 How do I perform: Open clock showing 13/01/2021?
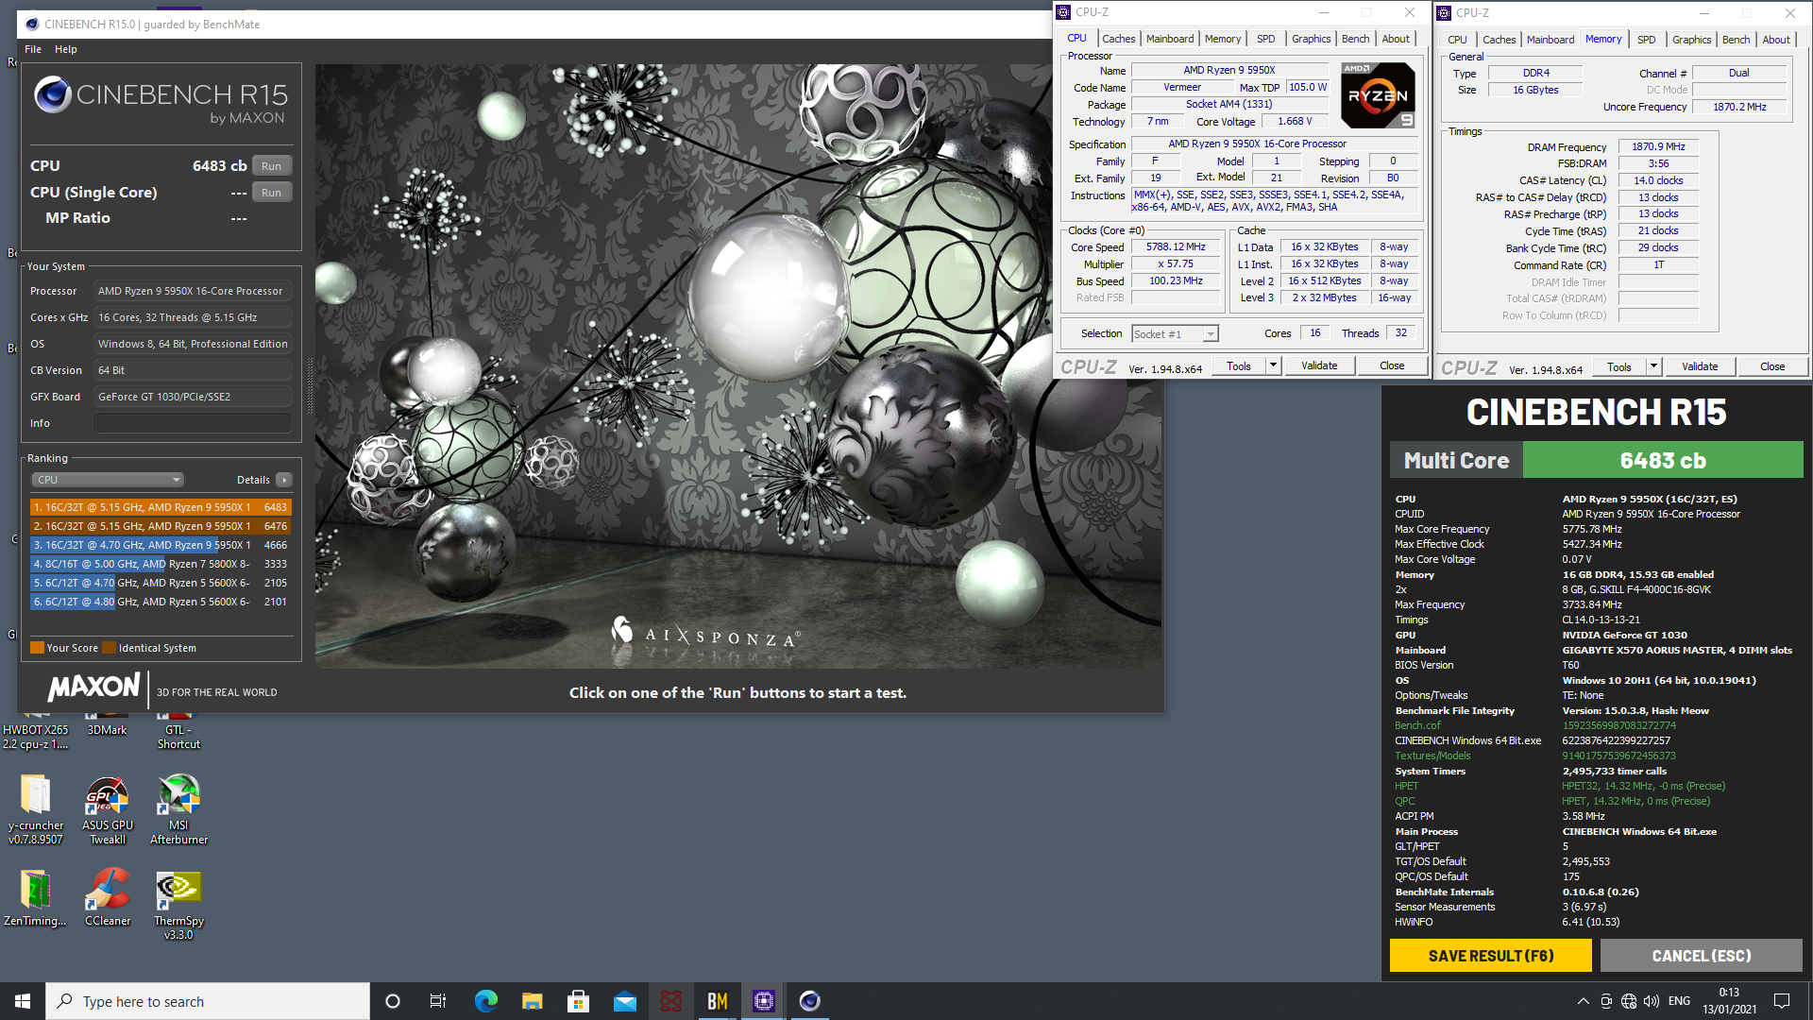coord(1729,1001)
